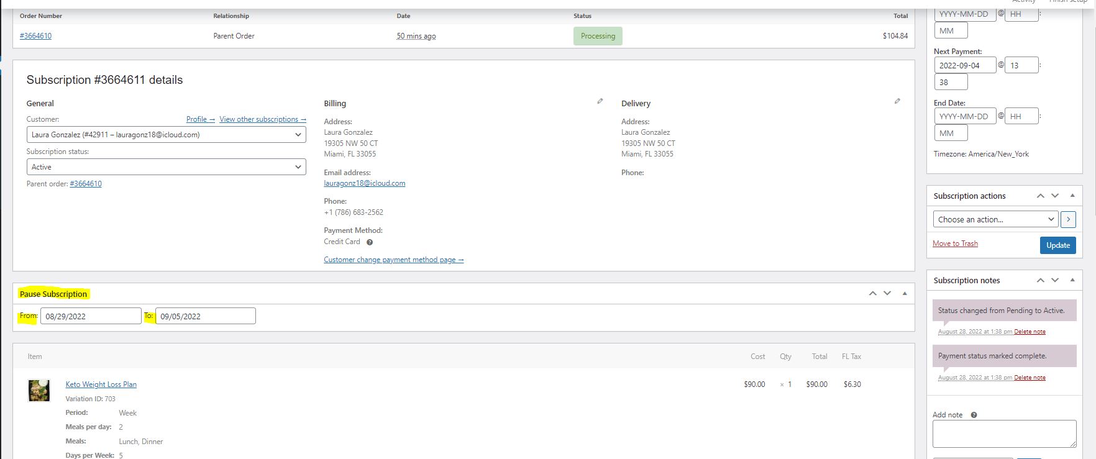Click the Qty column header
This screenshot has width=1096, height=459.
tap(785, 357)
